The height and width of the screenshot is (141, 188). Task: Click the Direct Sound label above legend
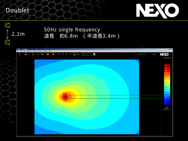pyautogui.click(x=167, y=58)
